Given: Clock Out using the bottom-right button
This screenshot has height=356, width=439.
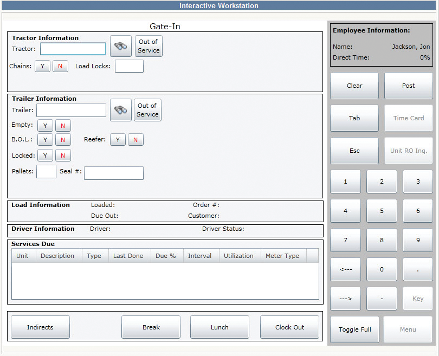Looking at the screenshot, I should tap(289, 327).
